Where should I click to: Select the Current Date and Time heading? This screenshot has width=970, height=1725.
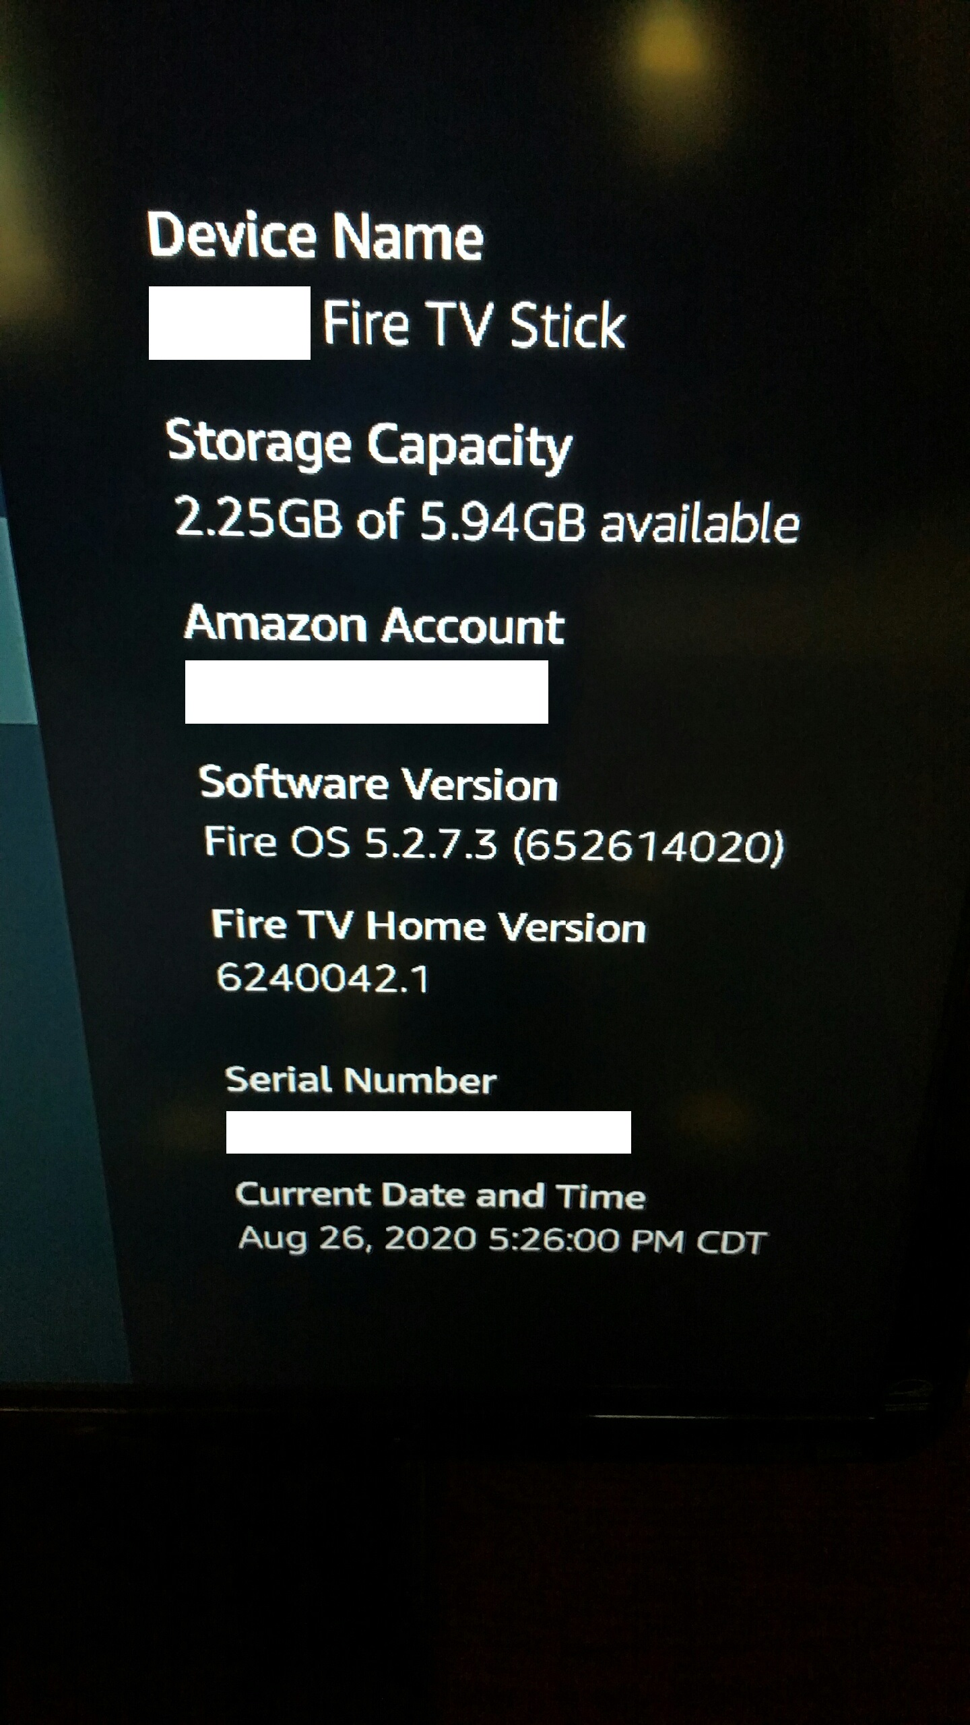[441, 1196]
